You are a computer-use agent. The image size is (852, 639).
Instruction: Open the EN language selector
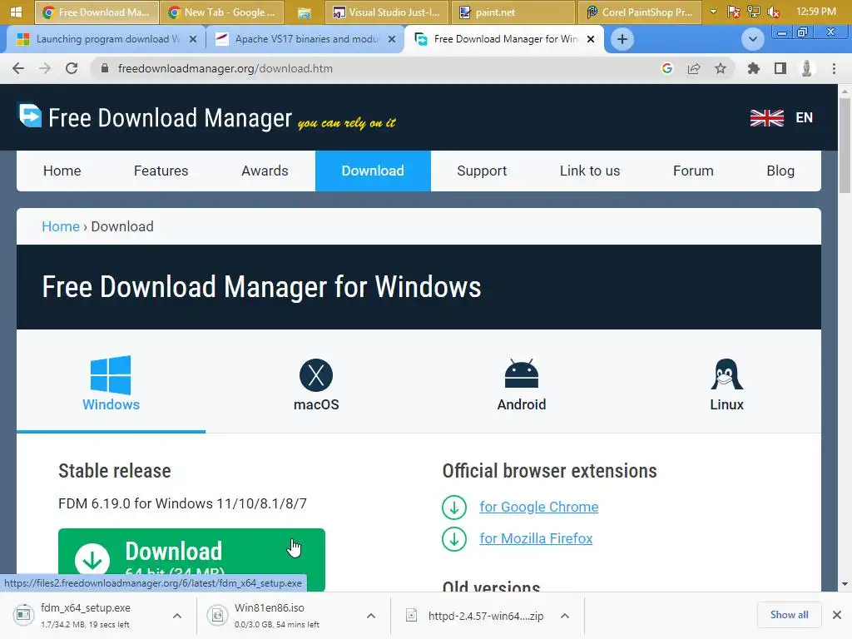805,117
